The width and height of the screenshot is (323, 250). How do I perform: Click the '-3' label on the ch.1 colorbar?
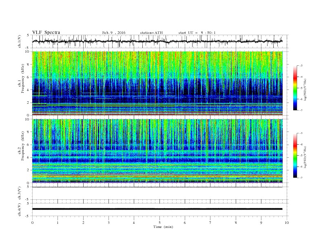tap(301, 66)
